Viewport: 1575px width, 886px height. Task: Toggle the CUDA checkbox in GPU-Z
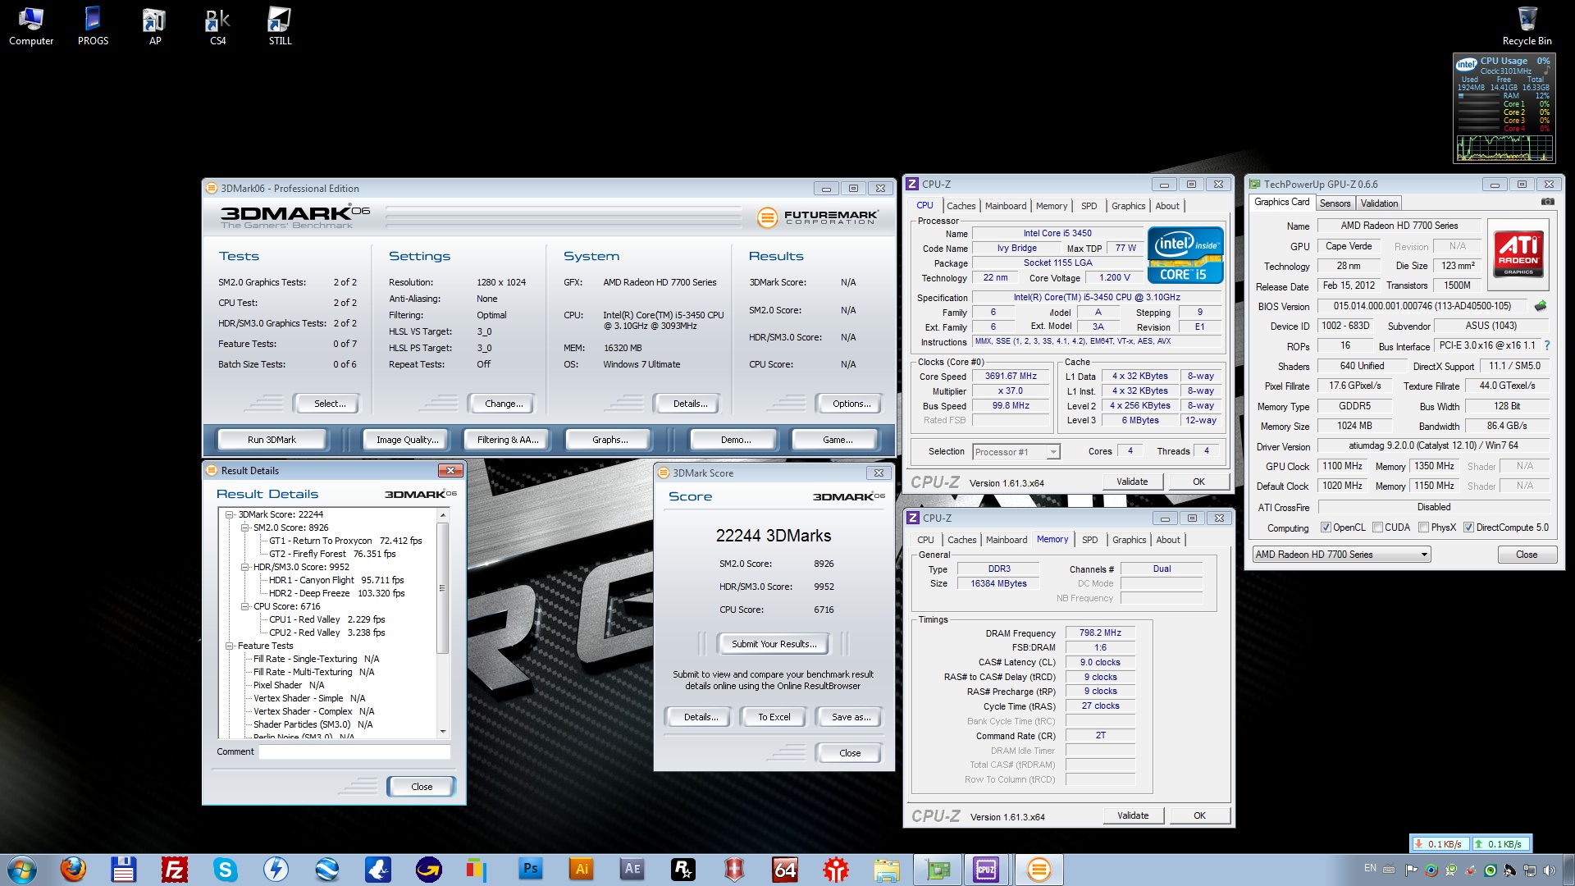click(x=1377, y=527)
